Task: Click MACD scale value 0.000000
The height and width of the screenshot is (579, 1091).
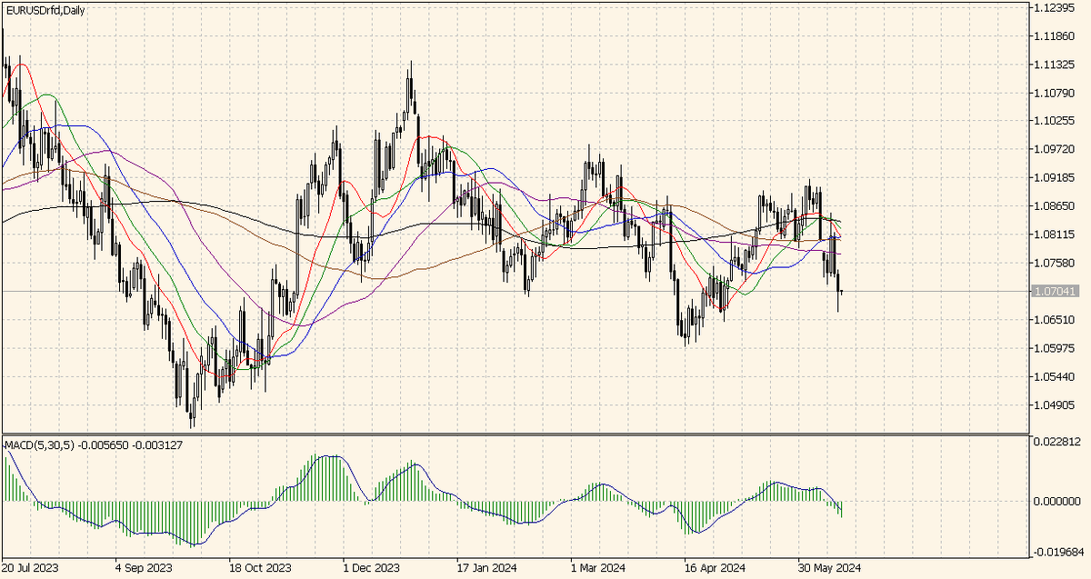Action: point(1056,501)
